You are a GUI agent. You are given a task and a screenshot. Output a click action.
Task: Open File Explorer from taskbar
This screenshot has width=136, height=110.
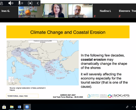[x=12, y=107]
